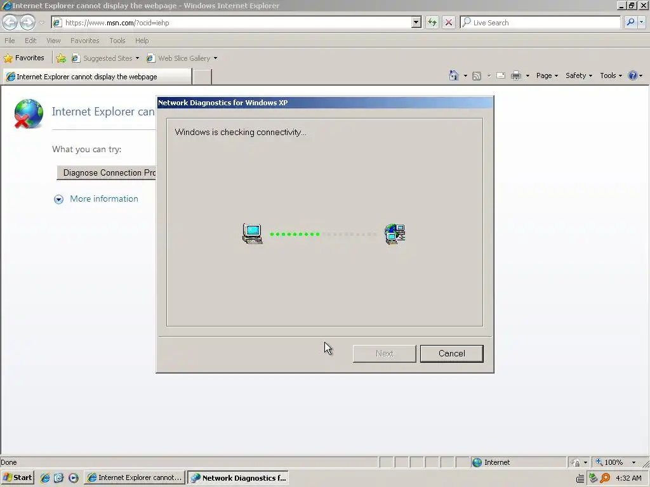Open the Edit menu
This screenshot has width=650, height=487.
coord(30,41)
